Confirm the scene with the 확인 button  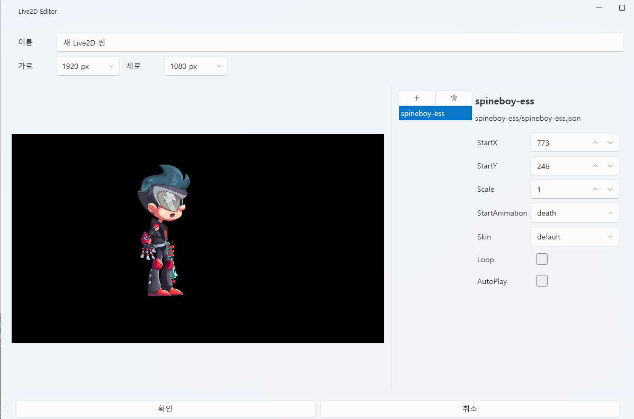(x=165, y=408)
